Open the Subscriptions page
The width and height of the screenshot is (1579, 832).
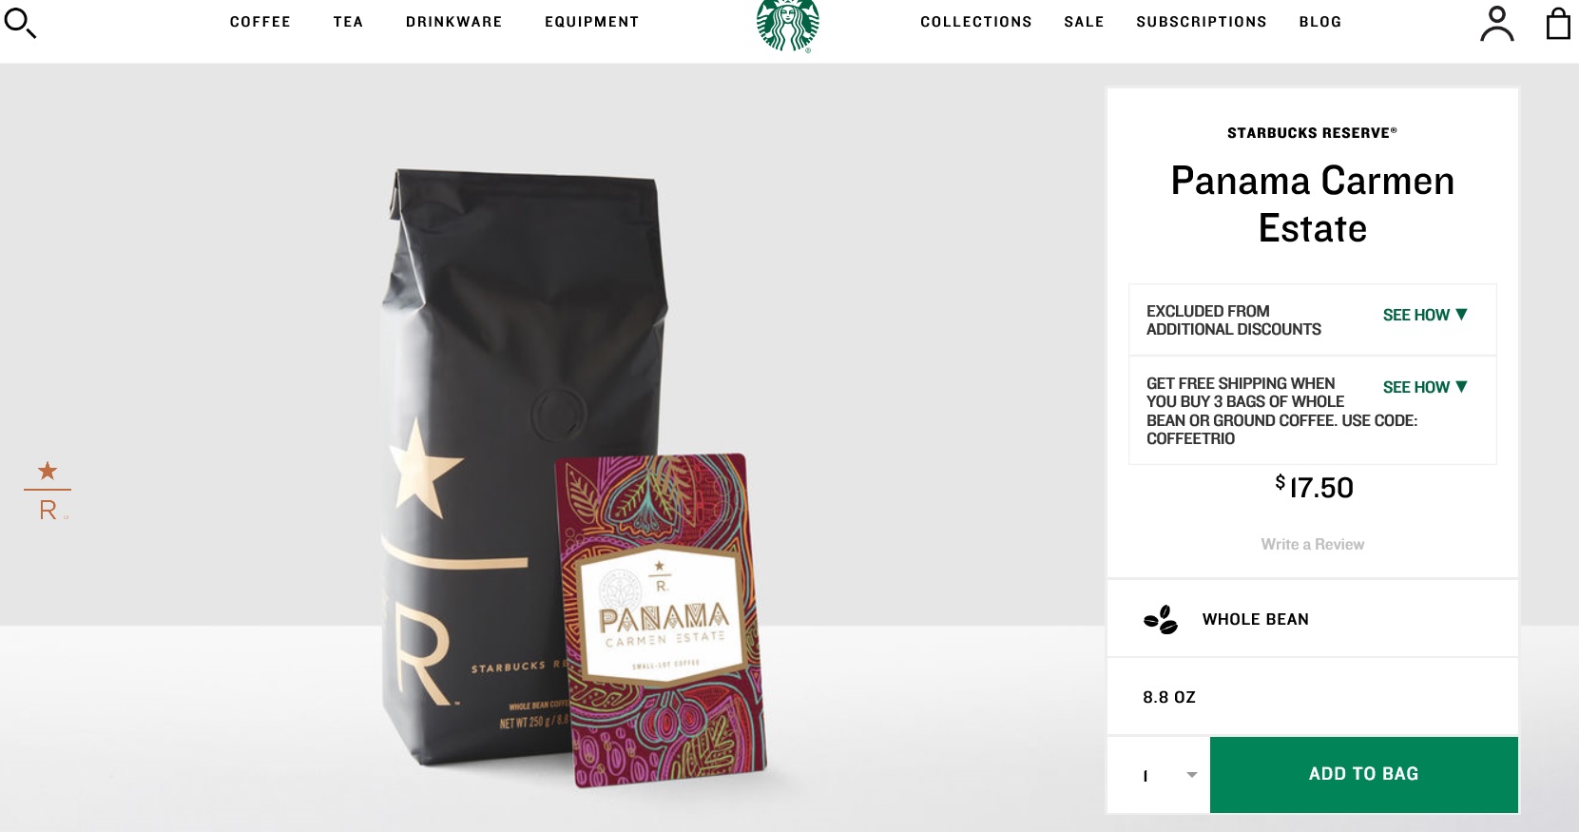(1202, 22)
